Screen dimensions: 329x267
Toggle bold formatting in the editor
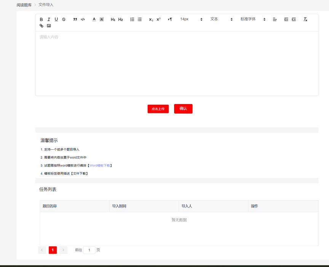click(42, 19)
